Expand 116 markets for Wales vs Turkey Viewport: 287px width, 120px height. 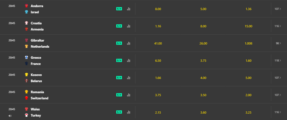click(x=278, y=112)
